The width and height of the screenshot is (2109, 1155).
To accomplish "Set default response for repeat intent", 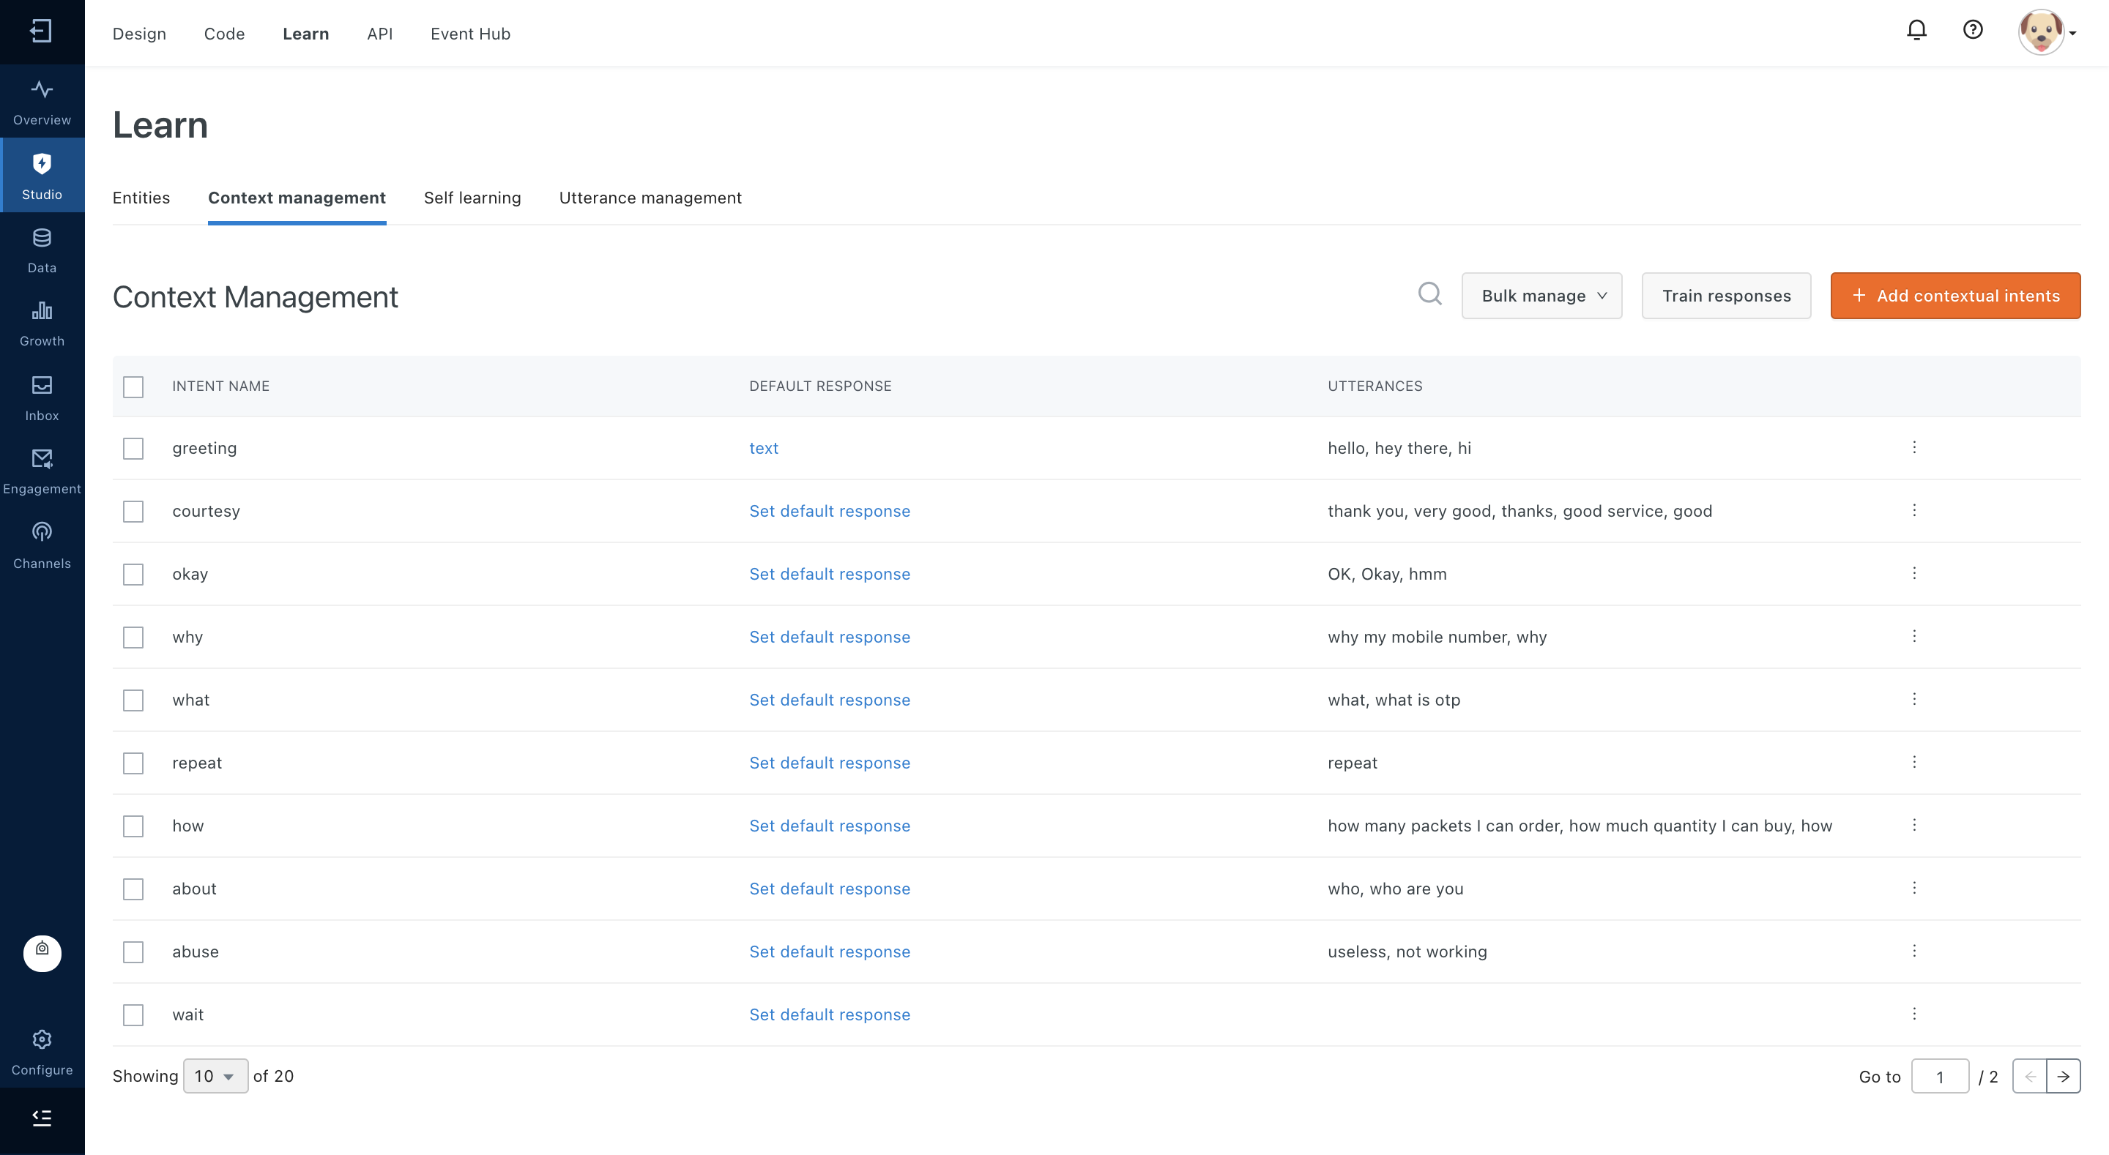I will click(830, 763).
